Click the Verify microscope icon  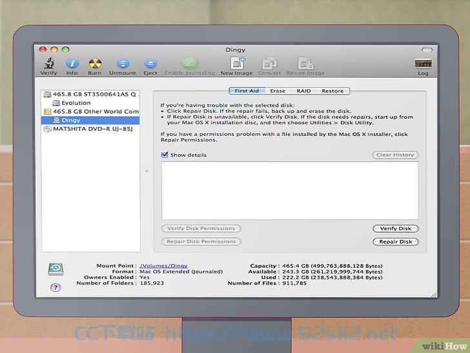click(x=49, y=63)
